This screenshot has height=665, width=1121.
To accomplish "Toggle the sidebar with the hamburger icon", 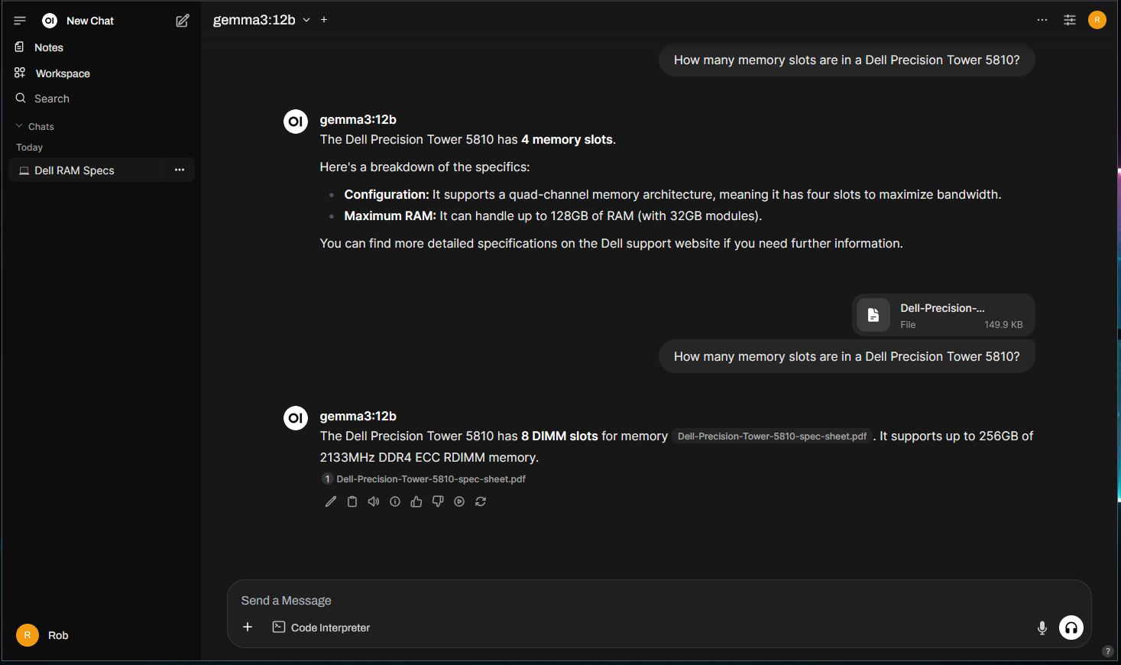I will [x=20, y=21].
